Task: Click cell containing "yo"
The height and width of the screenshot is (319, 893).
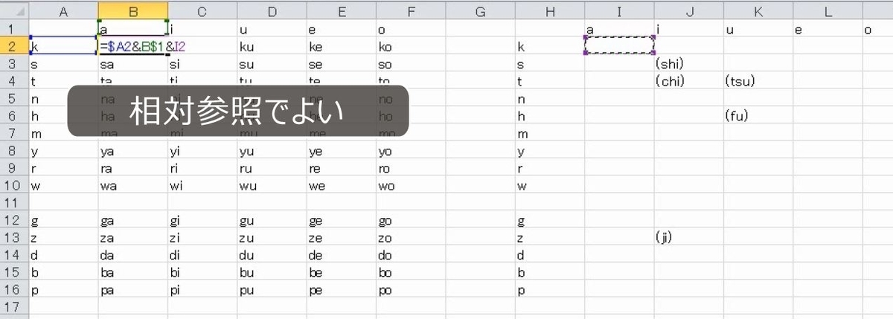Action: pyautogui.click(x=411, y=151)
